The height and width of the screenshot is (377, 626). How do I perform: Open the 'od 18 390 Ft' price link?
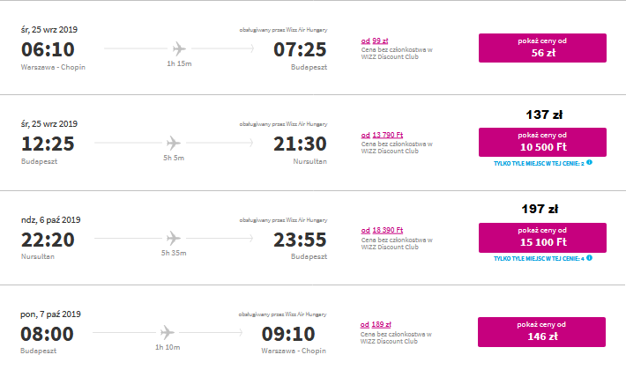click(382, 230)
